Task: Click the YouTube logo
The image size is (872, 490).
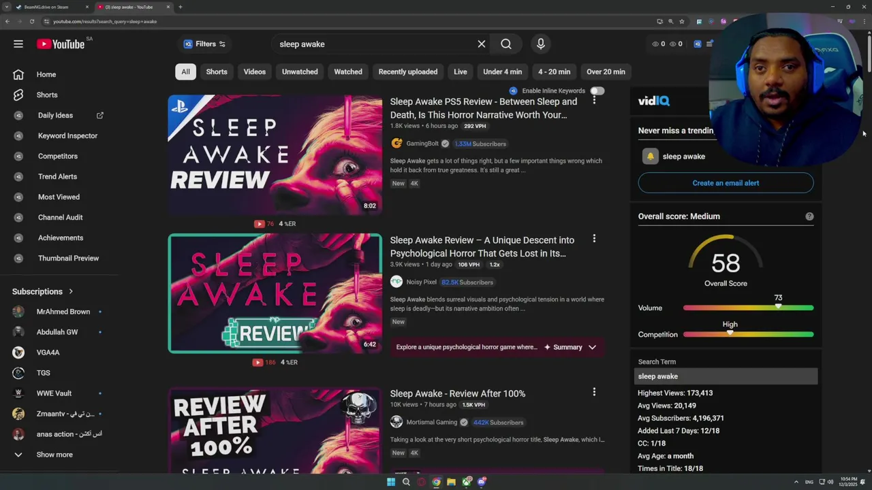Action: pos(61,44)
